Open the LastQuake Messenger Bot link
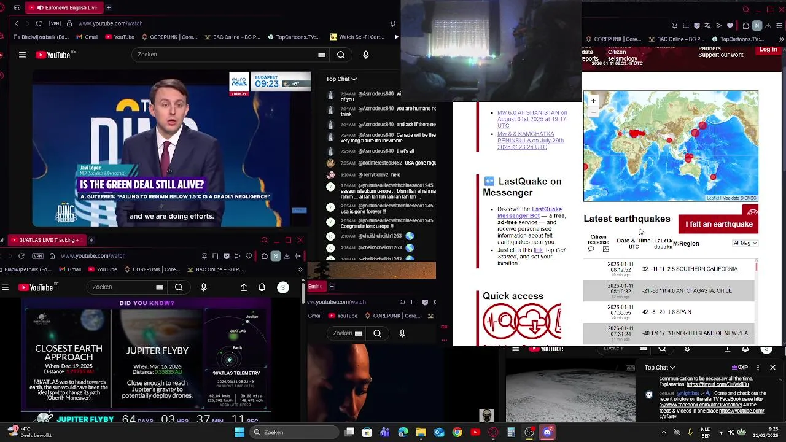This screenshot has height=442, width=786. coord(530,212)
